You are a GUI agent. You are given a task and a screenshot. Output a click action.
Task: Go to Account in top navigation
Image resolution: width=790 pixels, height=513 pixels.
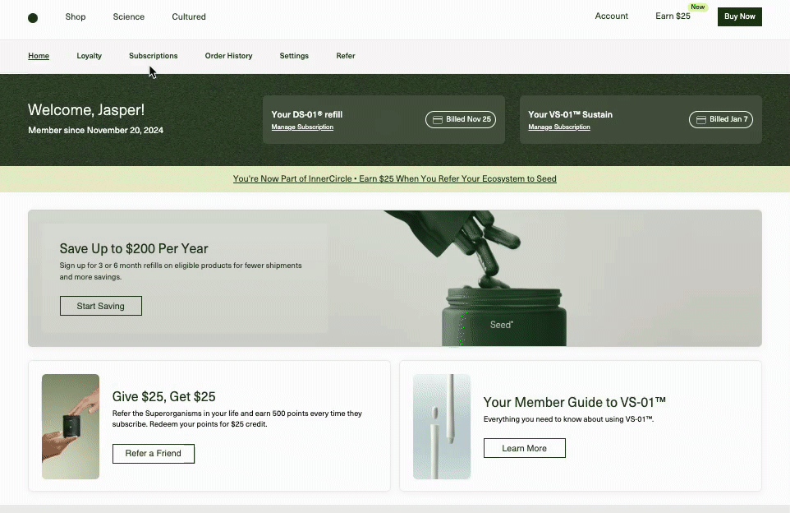pos(611,16)
